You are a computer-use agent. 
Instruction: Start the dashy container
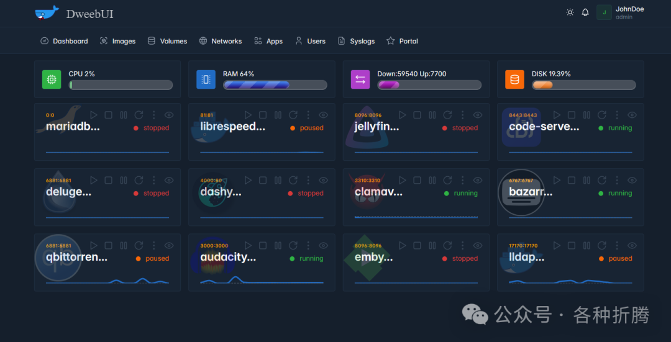pyautogui.click(x=248, y=181)
